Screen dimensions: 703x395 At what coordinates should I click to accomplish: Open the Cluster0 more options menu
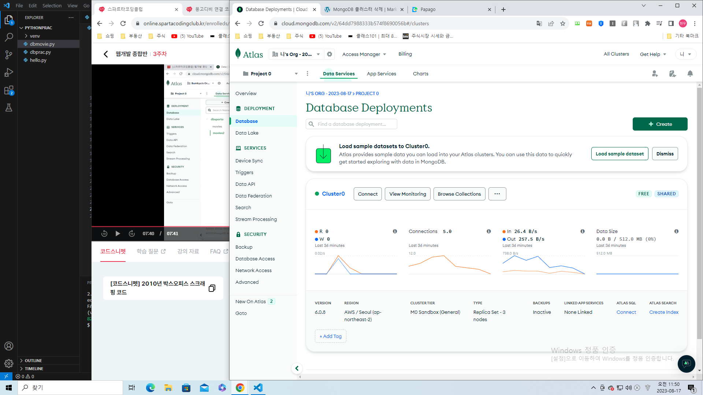497,194
